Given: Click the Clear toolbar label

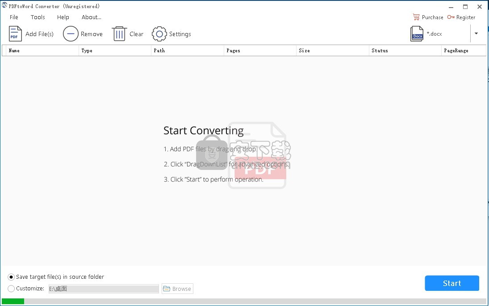Looking at the screenshot, I should click(136, 34).
